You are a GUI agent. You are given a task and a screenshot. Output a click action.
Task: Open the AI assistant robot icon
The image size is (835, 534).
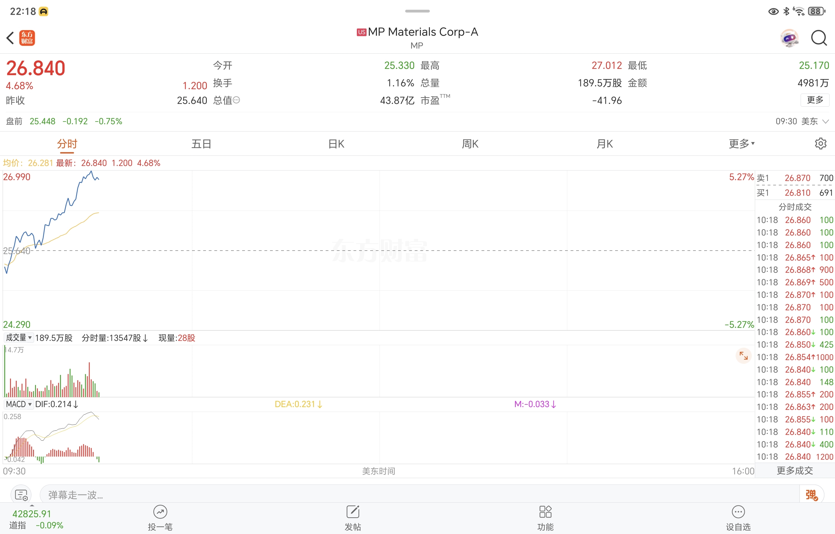point(789,38)
